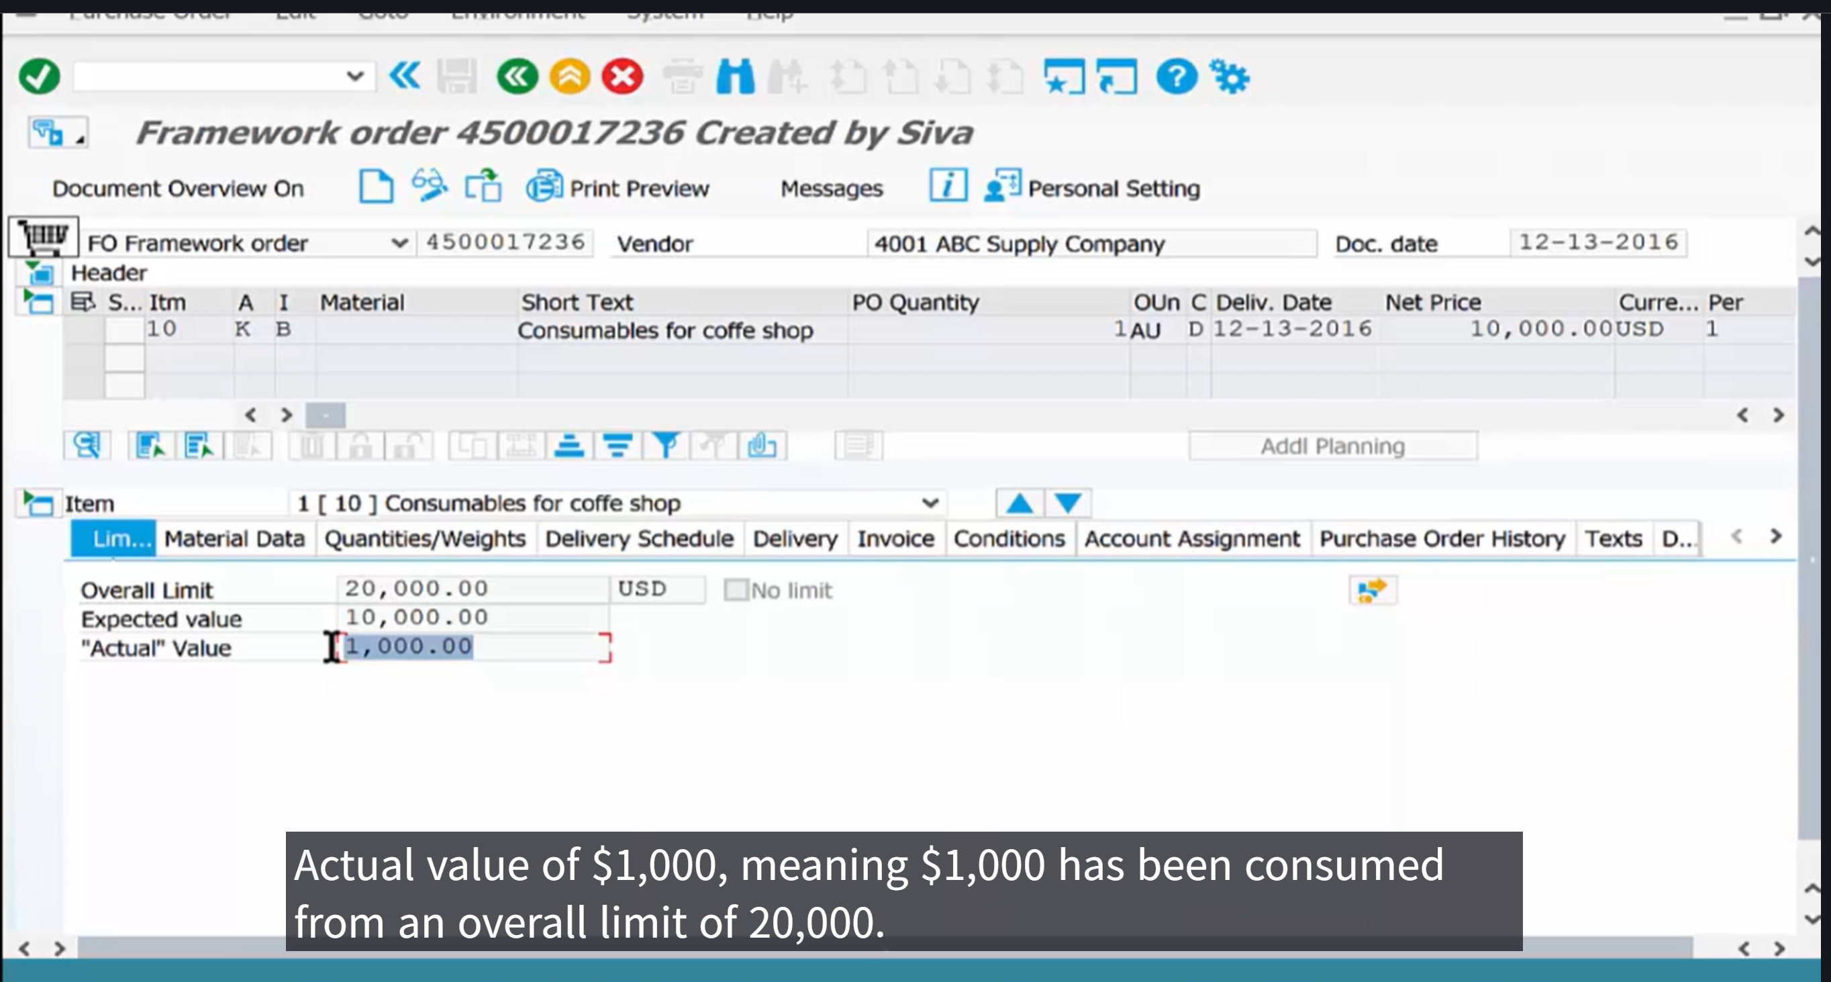Open the Customize layout gear icon
This screenshot has width=1831, height=982.
[1230, 76]
